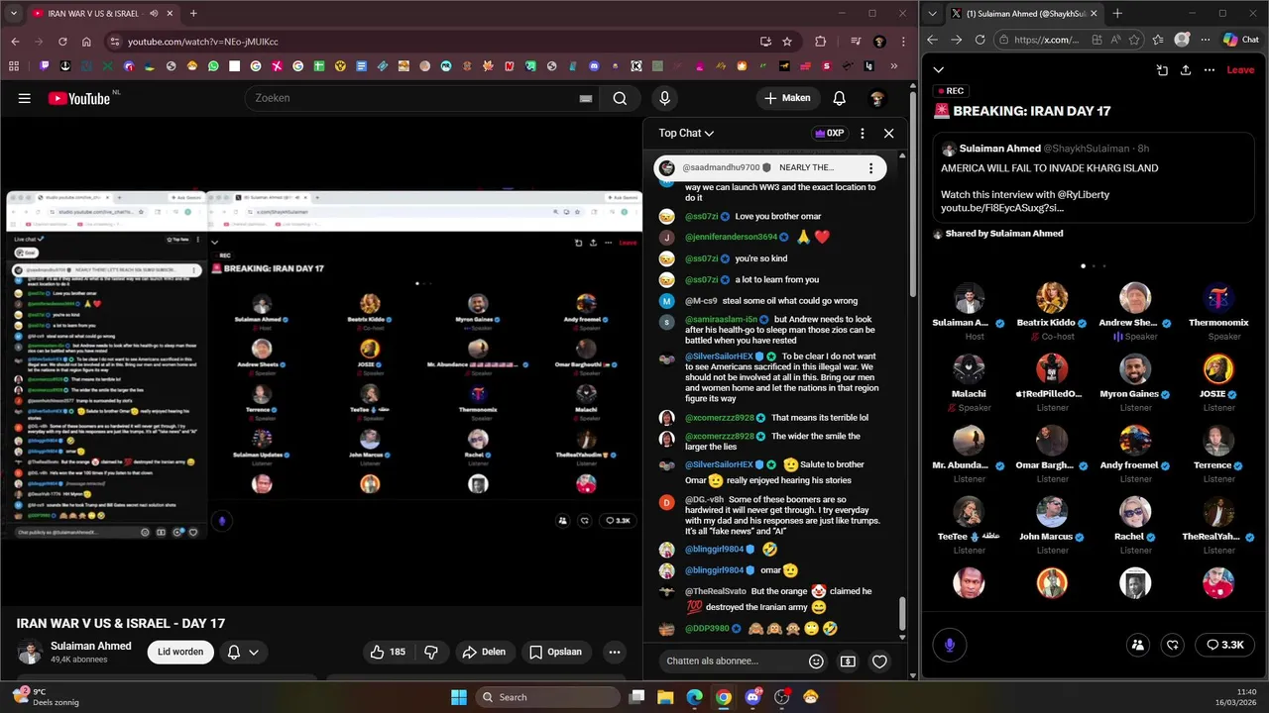Expand hidden Chrome bookmarks with the chevron
Viewport: 1269px width, 713px height.
pos(893,66)
